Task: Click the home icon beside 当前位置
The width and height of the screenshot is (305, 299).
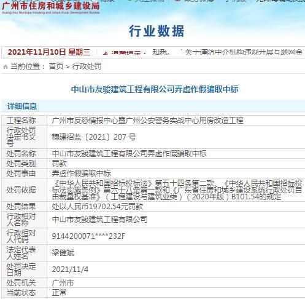Action: (6, 66)
